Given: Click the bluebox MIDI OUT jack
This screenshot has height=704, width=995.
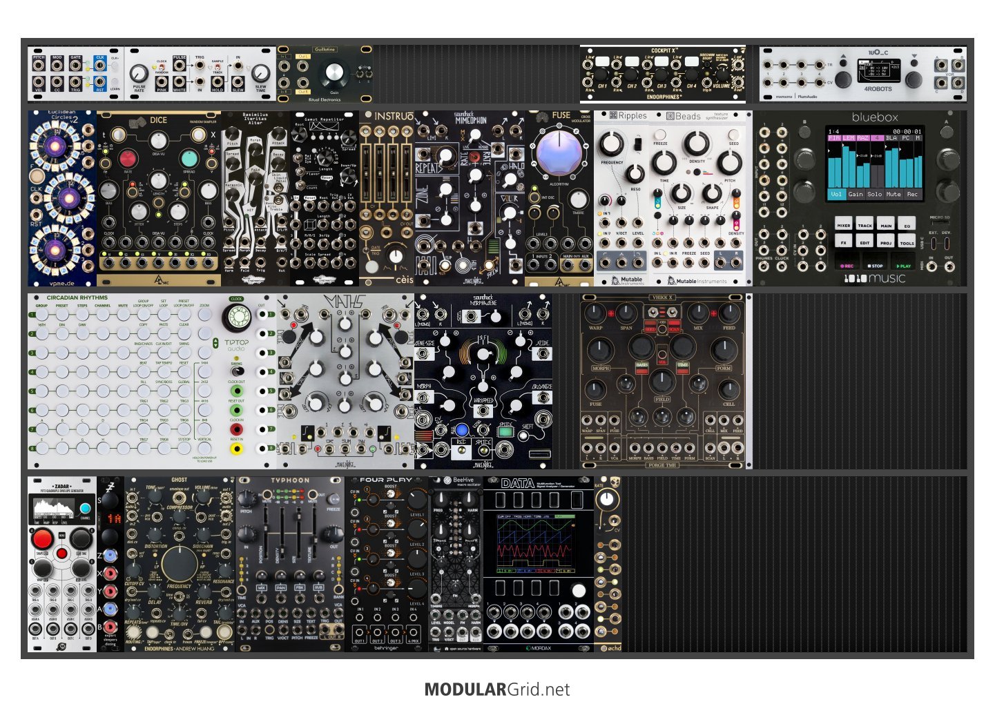Looking at the screenshot, I should pyautogui.click(x=948, y=268).
